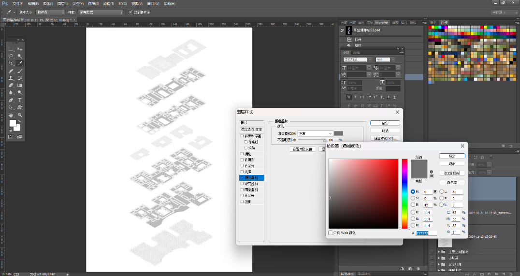Swap foreground and background colors
The image size is (520, 276).
pyautogui.click(x=19, y=121)
